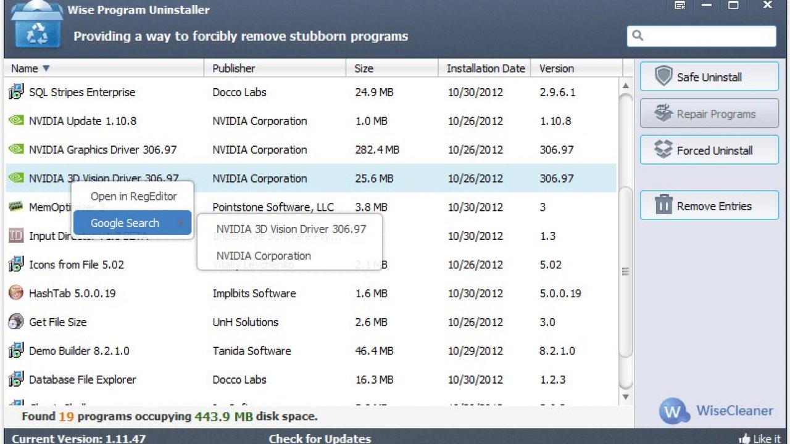
Task: Choose Open in RegEditor from context menu
Action: (133, 196)
